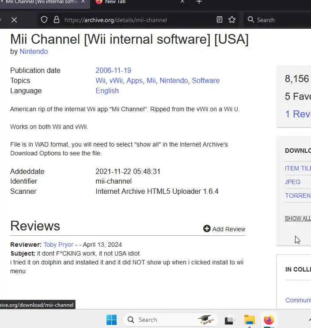Viewport: 311px width, 328px height.
Task: Open the English language link
Action: pyautogui.click(x=107, y=91)
